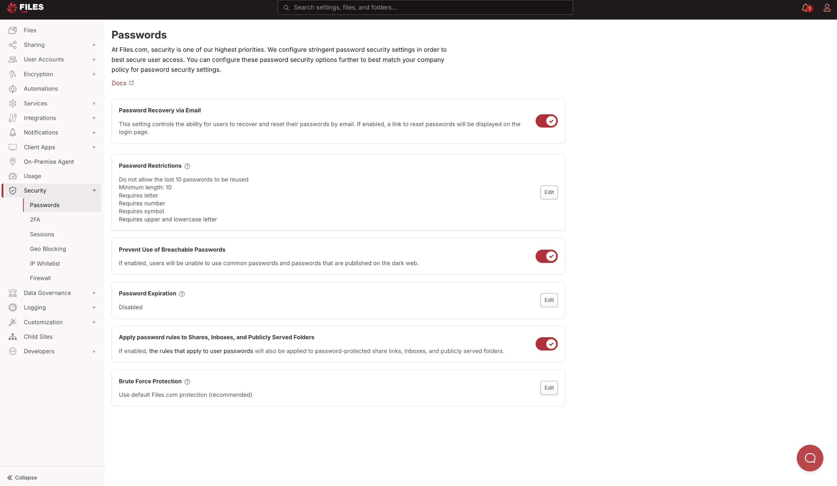Click the Services icon in sidebar
Viewport: 837px width, 486px height.
point(13,103)
